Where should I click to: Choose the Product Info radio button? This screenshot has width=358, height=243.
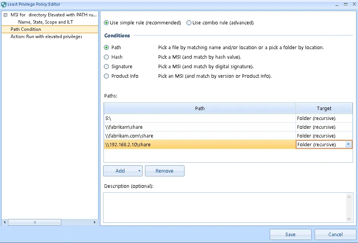(x=107, y=76)
